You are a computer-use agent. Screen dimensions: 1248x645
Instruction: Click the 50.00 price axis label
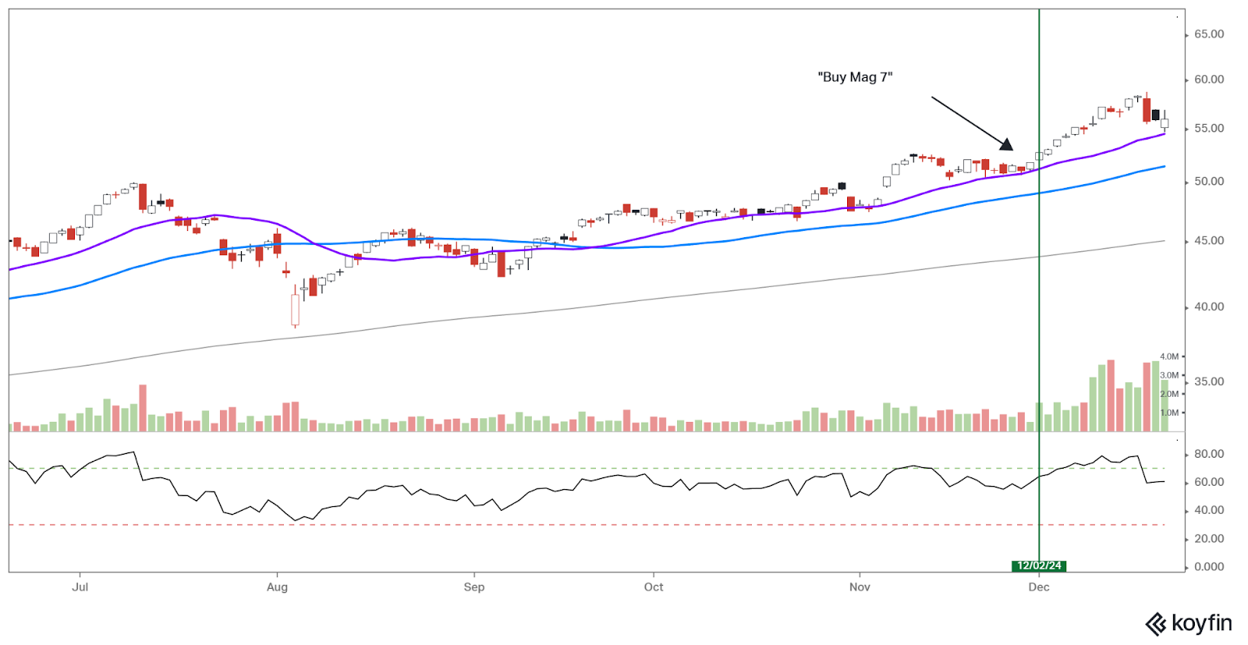(1209, 182)
